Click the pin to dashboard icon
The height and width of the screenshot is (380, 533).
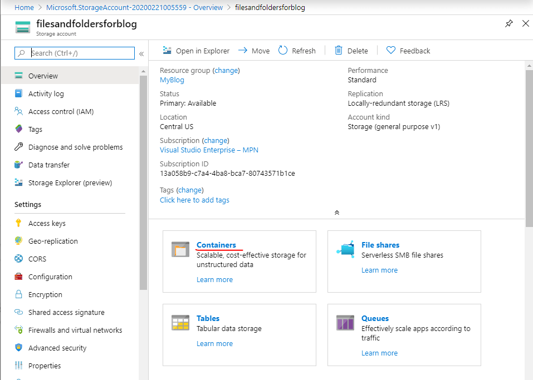click(508, 23)
